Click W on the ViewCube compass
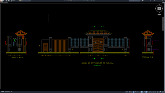 tap(155, 9)
